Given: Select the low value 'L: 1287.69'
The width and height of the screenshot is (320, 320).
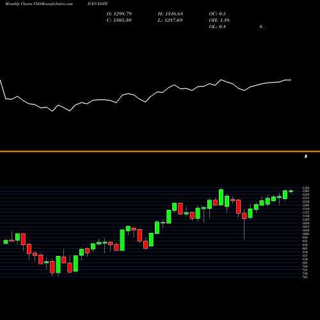Looking at the screenshot, I should point(170,20).
